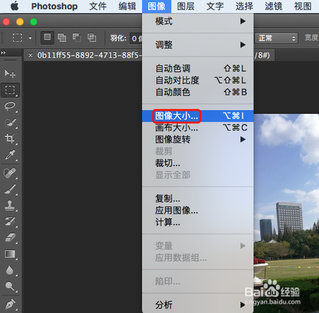Choose 计算... (Calculations)
The height and width of the screenshot is (313, 319).
point(198,222)
